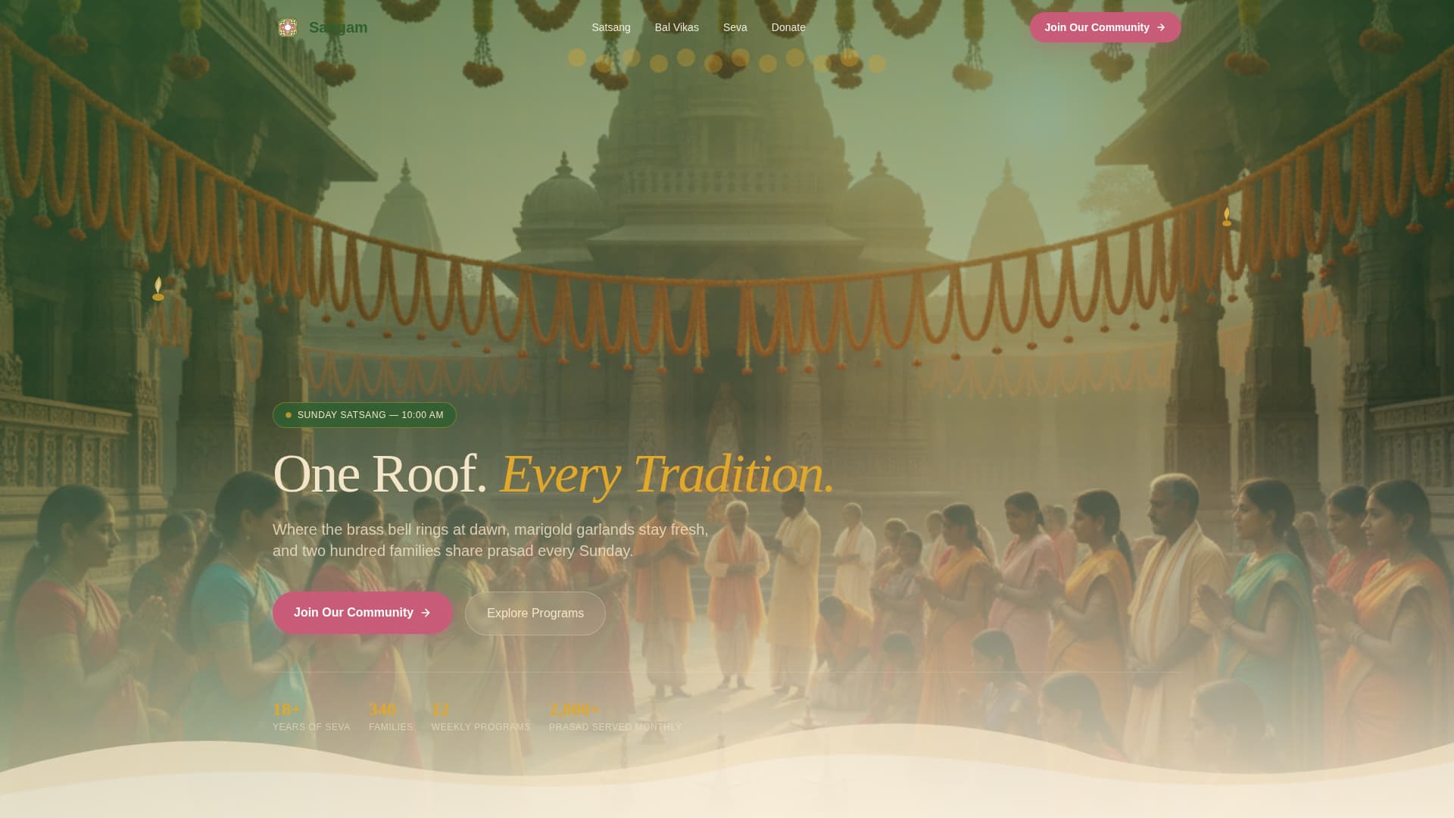Click the arrow icon in header Join Our Community
The image size is (1454, 818).
point(1160,27)
